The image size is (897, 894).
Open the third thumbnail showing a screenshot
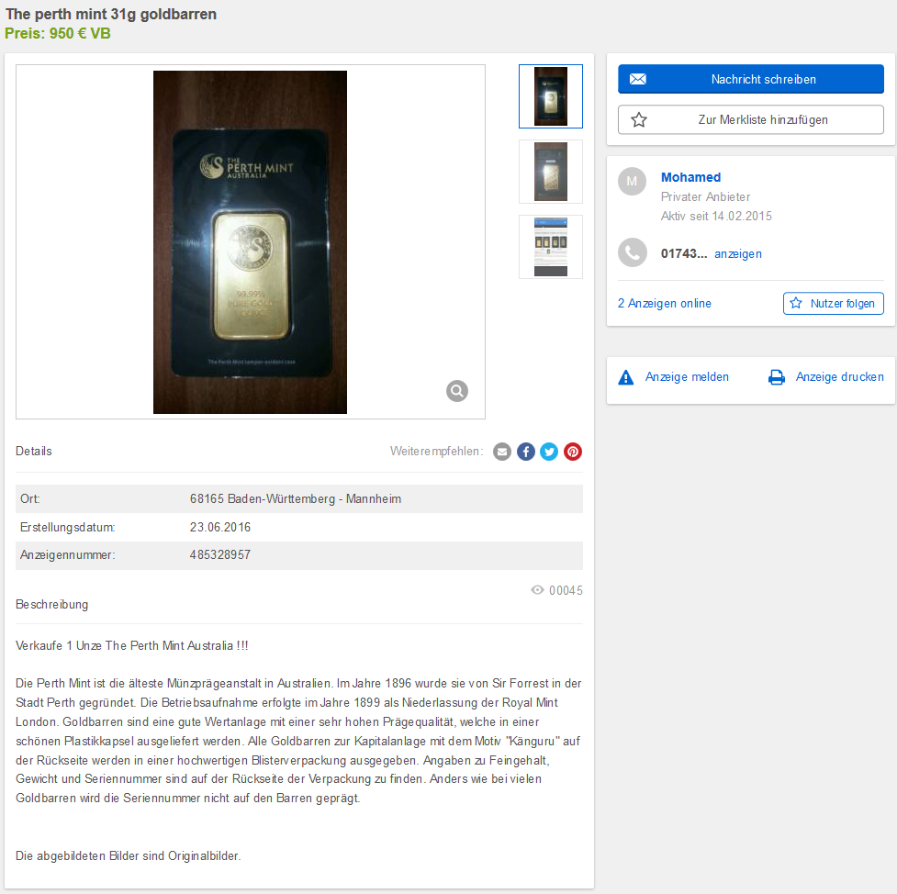pyautogui.click(x=550, y=247)
